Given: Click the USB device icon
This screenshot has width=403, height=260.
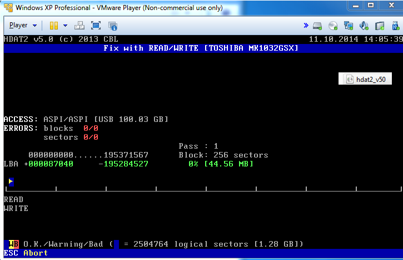Looking at the screenshot, I should point(396,26).
